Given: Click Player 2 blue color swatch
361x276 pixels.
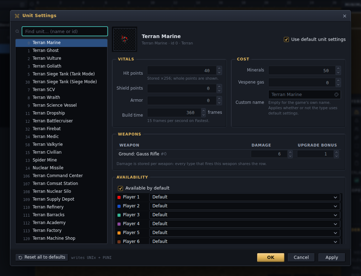Looking at the screenshot, I should point(119,206).
